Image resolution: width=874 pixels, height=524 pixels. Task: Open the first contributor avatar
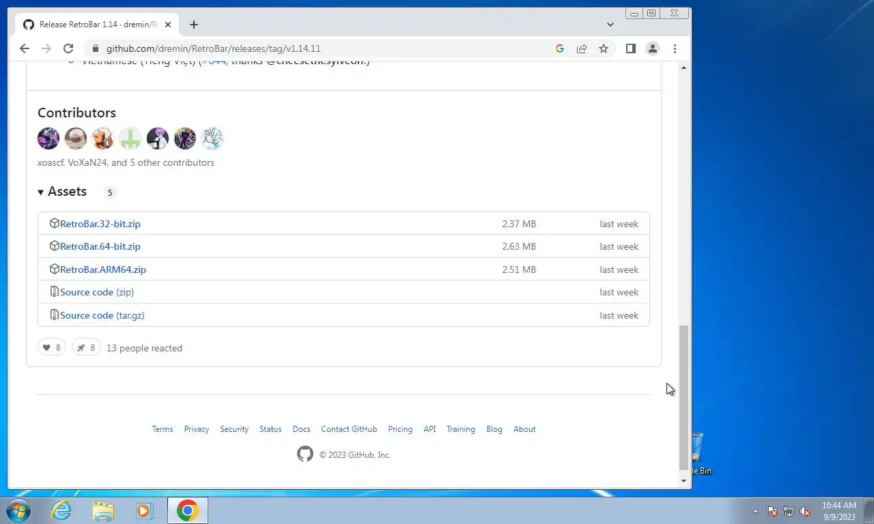pyautogui.click(x=48, y=139)
